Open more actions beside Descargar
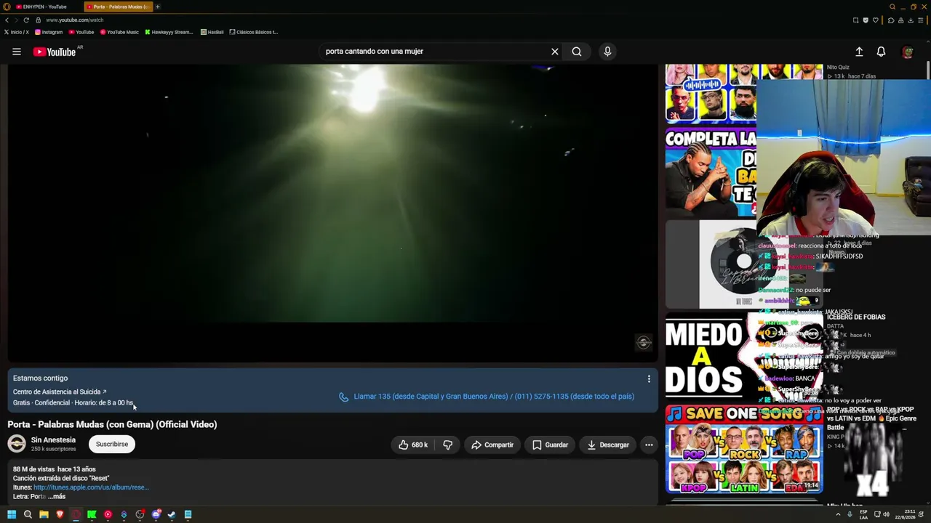Image resolution: width=931 pixels, height=523 pixels. (649, 445)
